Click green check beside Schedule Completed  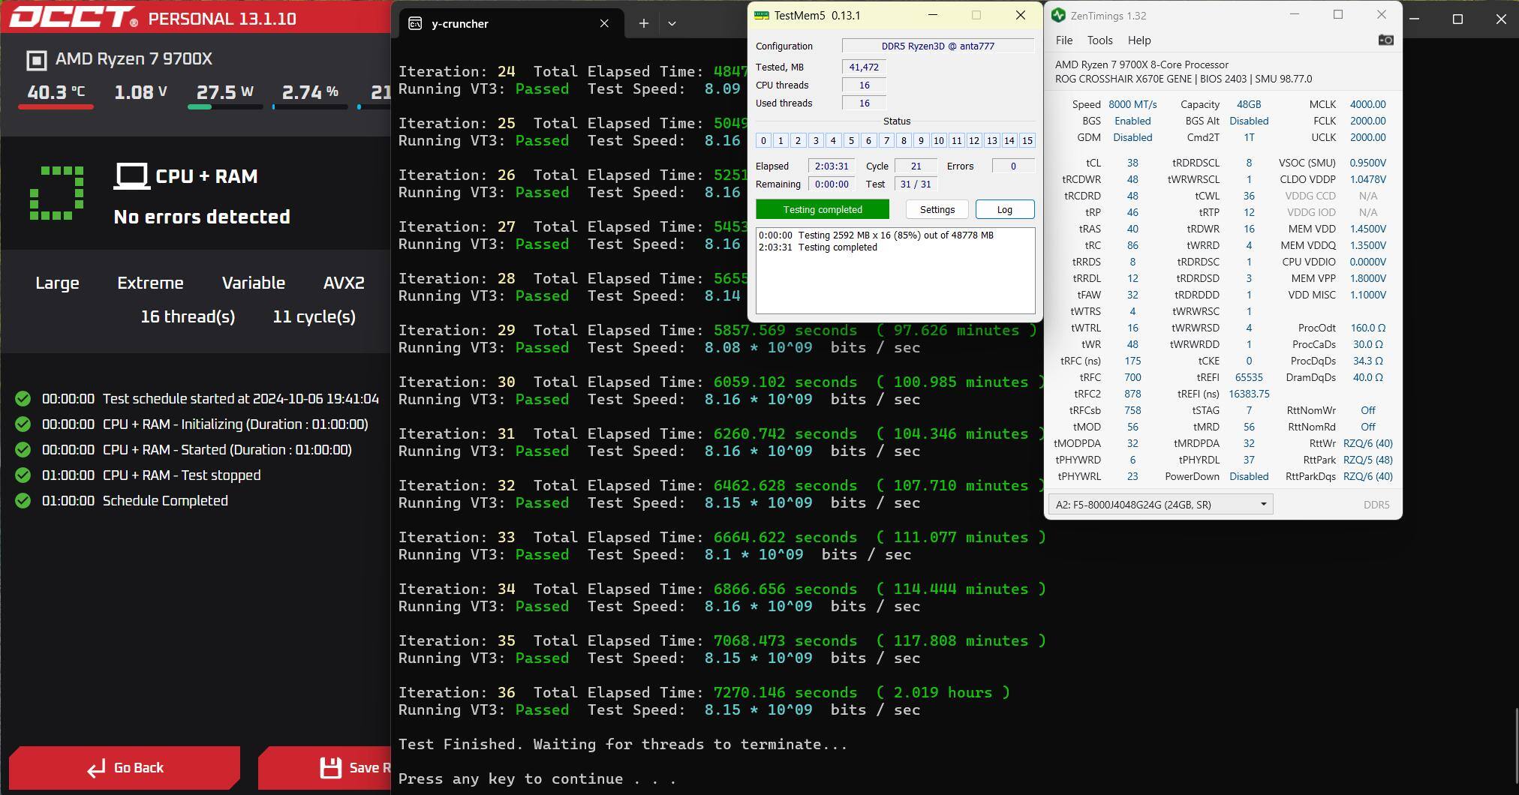tap(23, 501)
